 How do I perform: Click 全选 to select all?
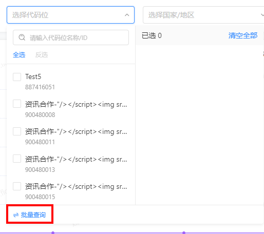[19, 55]
